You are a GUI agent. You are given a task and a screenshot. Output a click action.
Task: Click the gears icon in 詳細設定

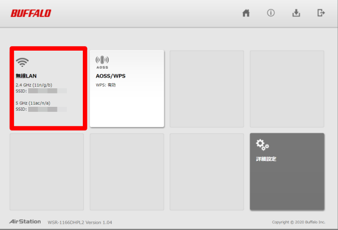[263, 145]
